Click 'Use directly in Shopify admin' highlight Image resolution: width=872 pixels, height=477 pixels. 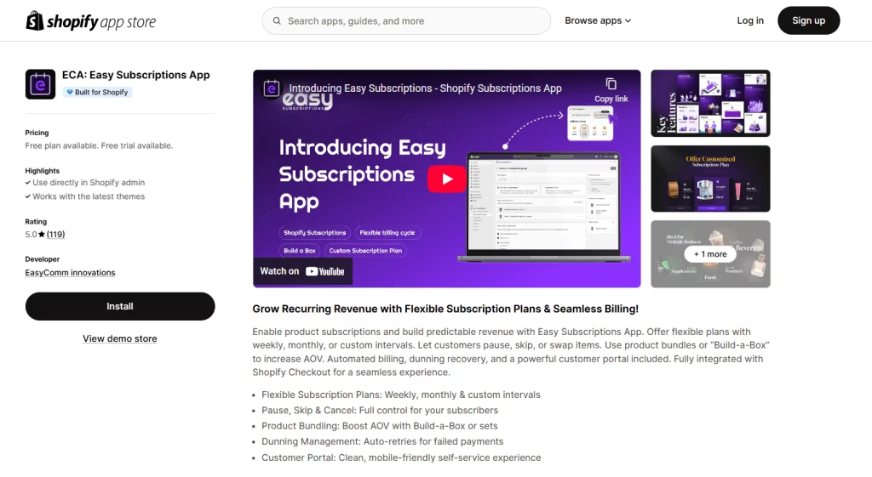(89, 183)
